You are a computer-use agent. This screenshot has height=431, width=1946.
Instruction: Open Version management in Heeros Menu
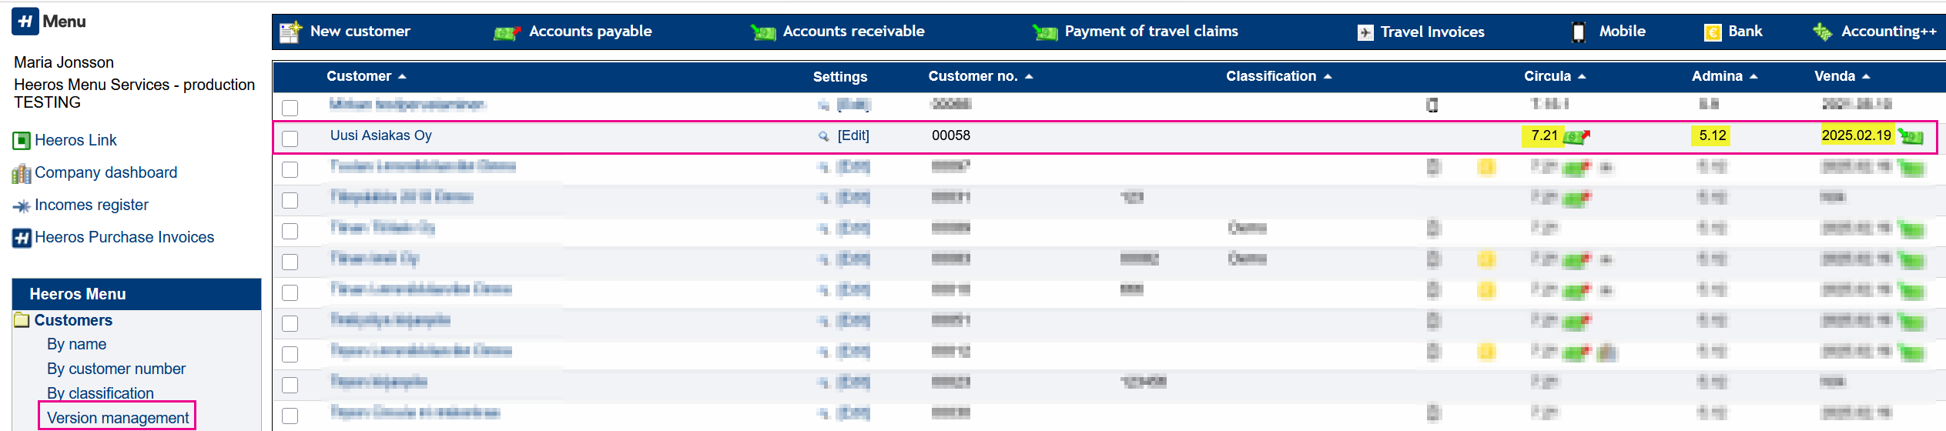(x=118, y=417)
